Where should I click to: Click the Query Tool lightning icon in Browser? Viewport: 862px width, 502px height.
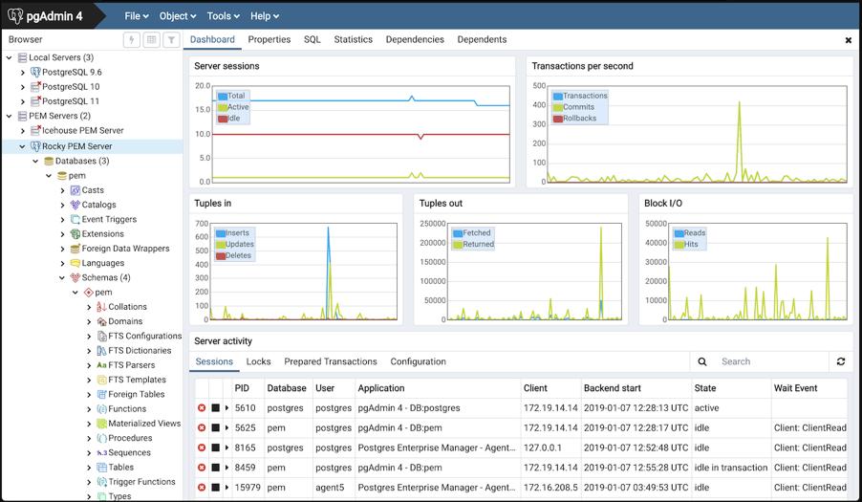pos(131,39)
